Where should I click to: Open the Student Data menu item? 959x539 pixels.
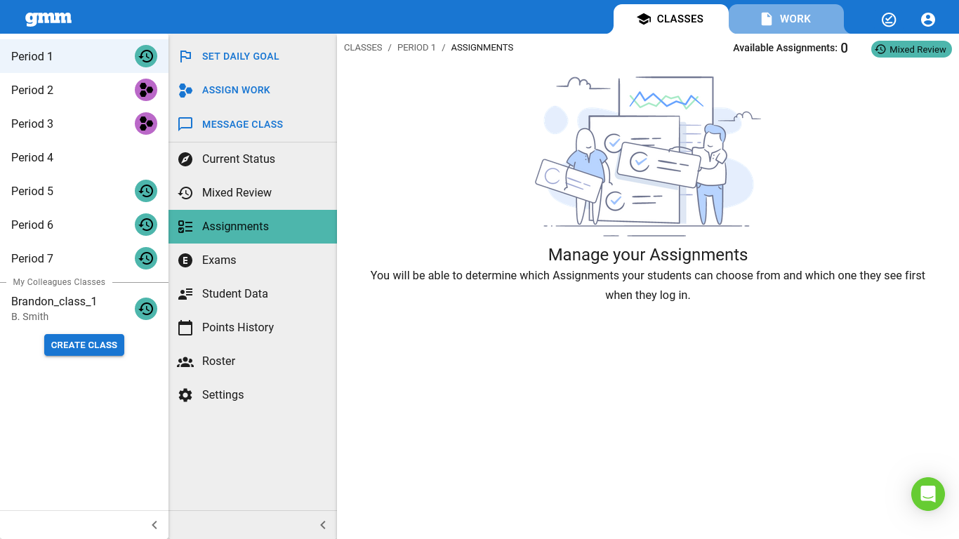(253, 293)
